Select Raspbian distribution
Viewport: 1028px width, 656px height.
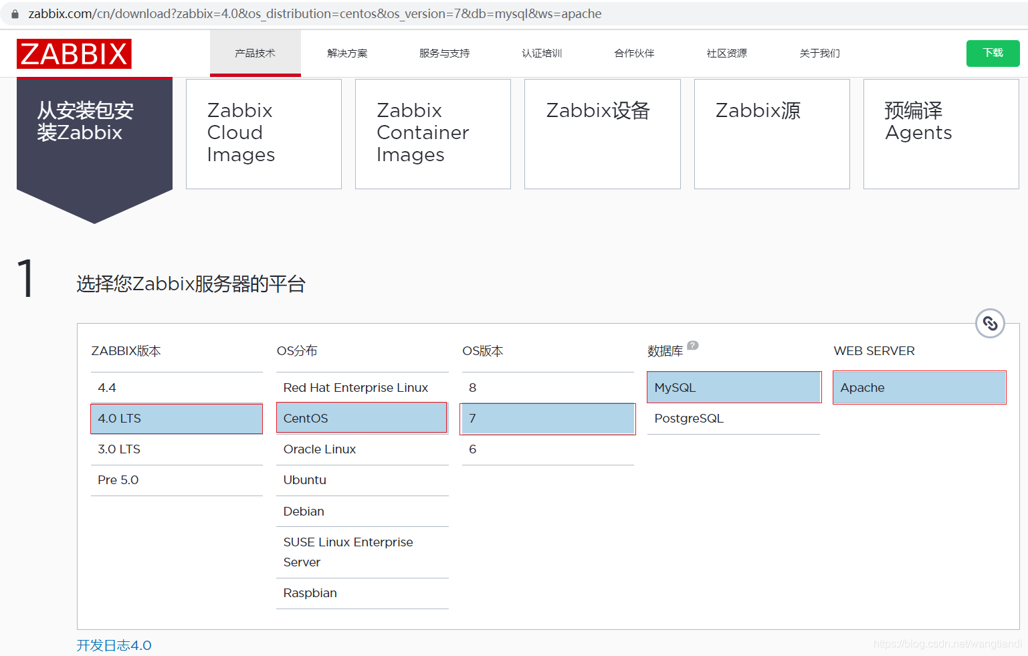point(363,593)
